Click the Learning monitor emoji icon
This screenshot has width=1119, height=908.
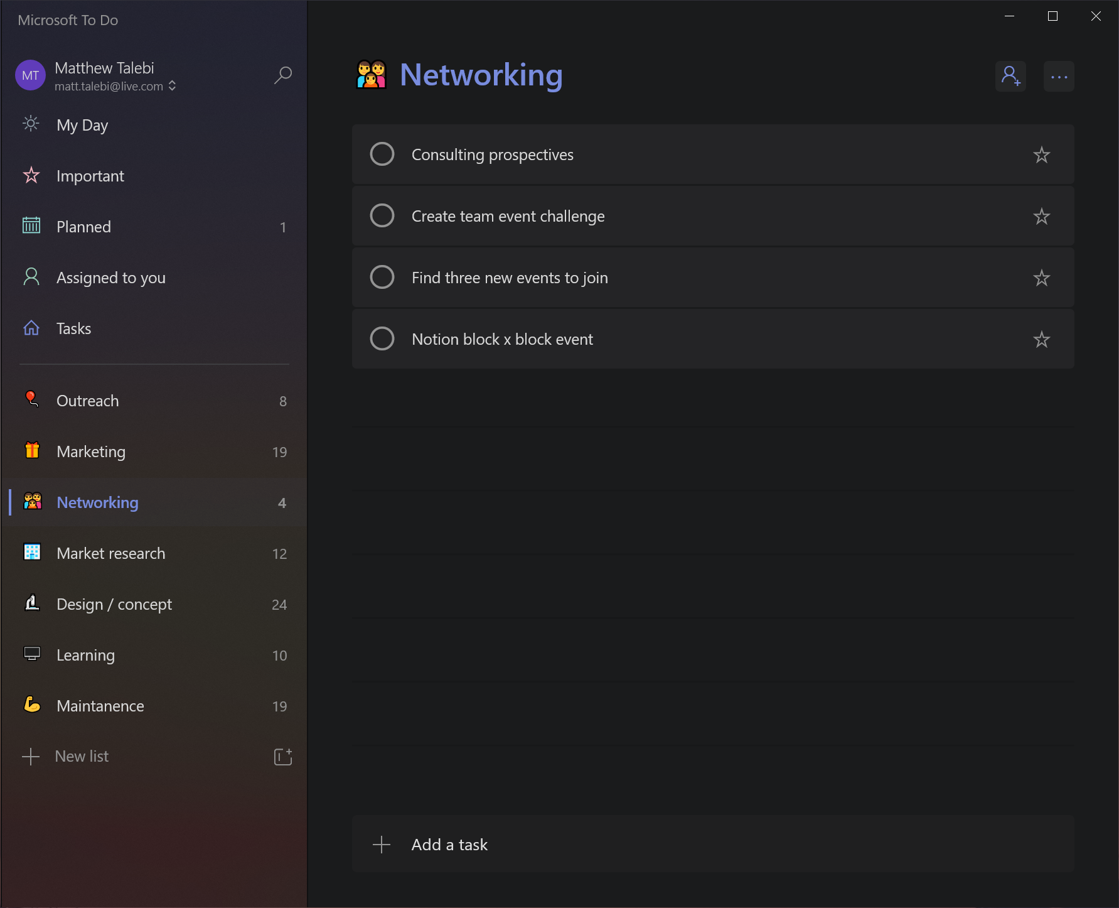tap(31, 654)
